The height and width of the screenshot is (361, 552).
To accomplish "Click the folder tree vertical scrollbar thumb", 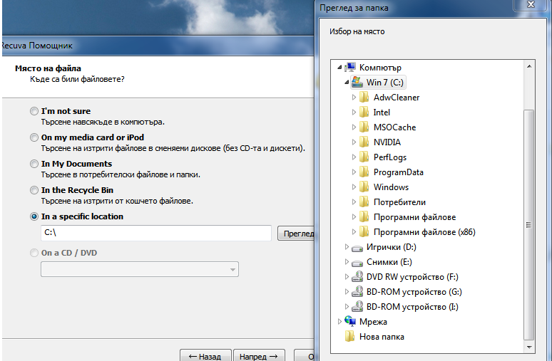I will tap(528, 225).
